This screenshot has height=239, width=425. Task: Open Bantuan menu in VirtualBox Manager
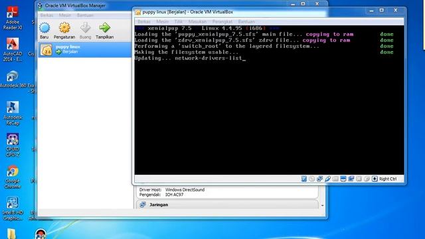click(85, 15)
